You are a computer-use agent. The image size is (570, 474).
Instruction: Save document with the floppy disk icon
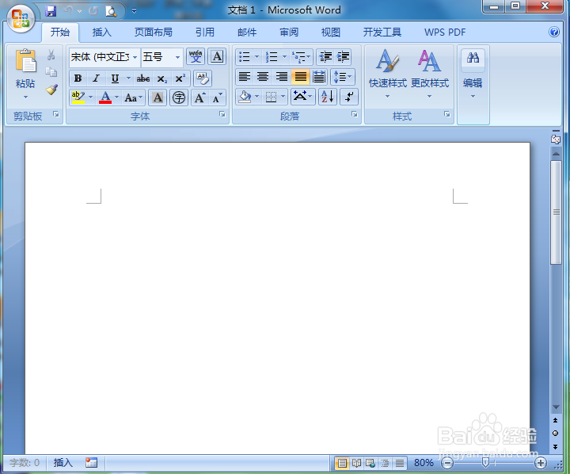51,11
